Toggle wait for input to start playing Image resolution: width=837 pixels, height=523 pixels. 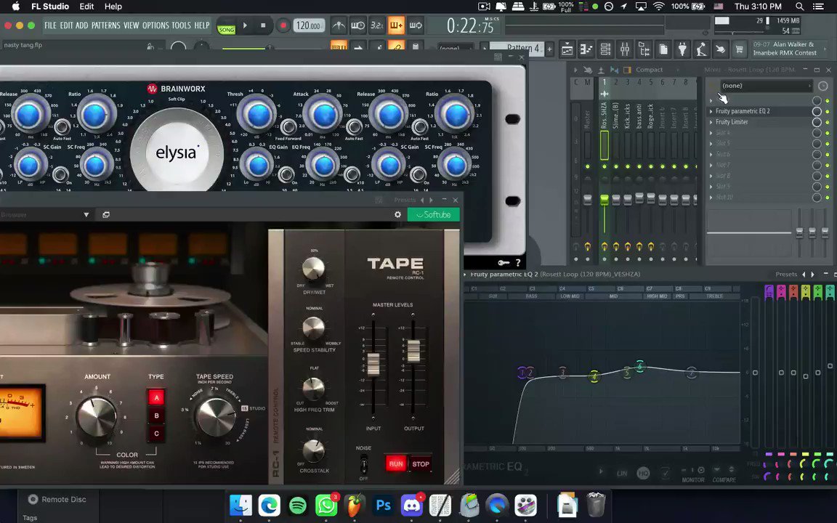[357, 25]
